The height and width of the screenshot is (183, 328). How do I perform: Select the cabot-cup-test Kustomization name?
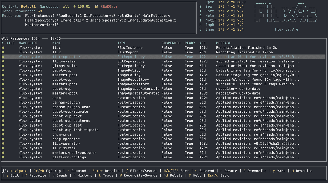[x=67, y=125]
